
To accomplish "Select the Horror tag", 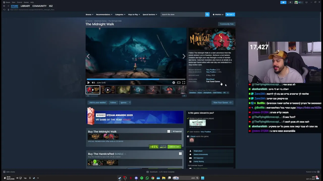I will [200, 93].
